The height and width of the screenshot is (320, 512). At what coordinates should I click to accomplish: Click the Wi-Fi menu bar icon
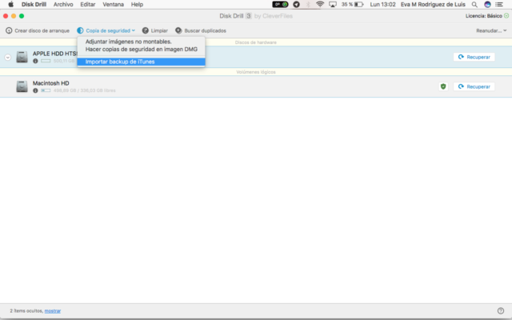tap(320, 5)
